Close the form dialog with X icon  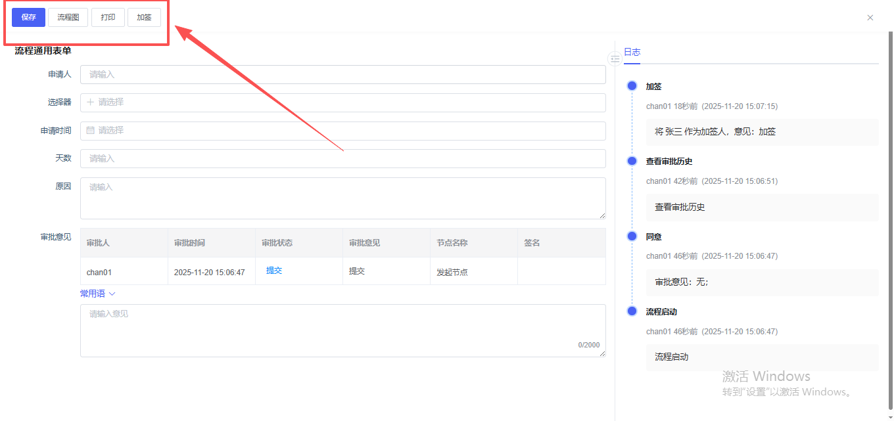[870, 18]
